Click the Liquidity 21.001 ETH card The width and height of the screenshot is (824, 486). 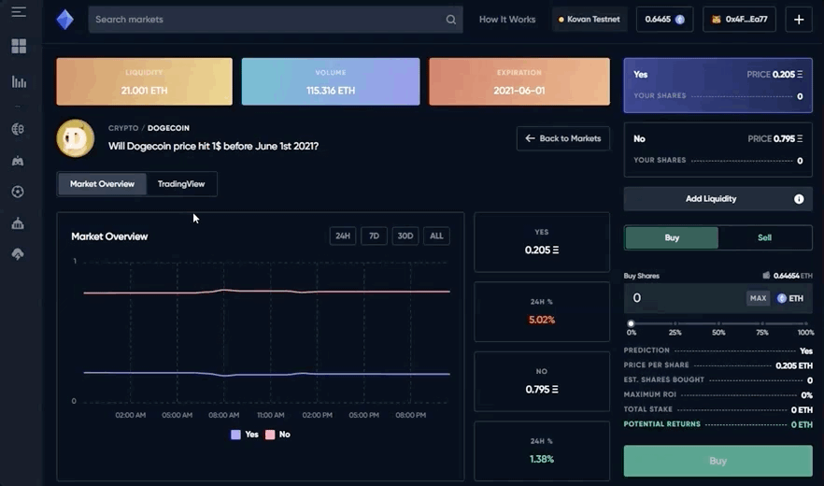click(144, 81)
